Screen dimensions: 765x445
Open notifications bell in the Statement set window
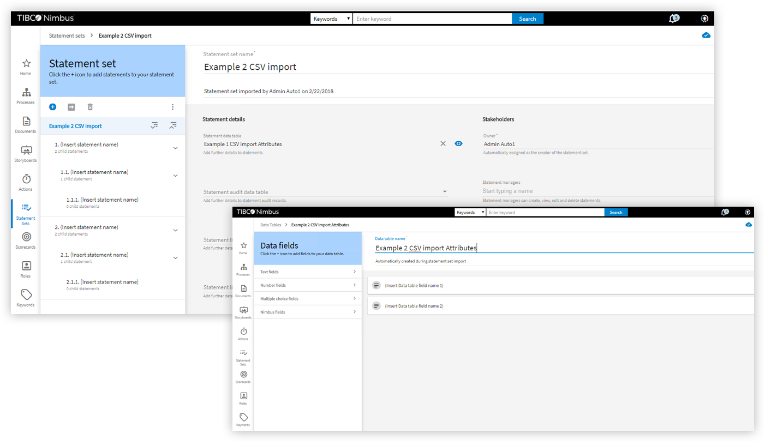pyautogui.click(x=673, y=19)
